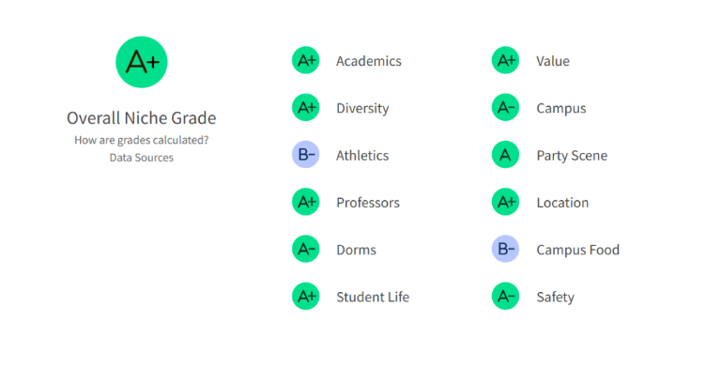Viewport: 721px width, 383px height.
Task: Click the Campus Food B- grade badge
Action: [x=505, y=250]
